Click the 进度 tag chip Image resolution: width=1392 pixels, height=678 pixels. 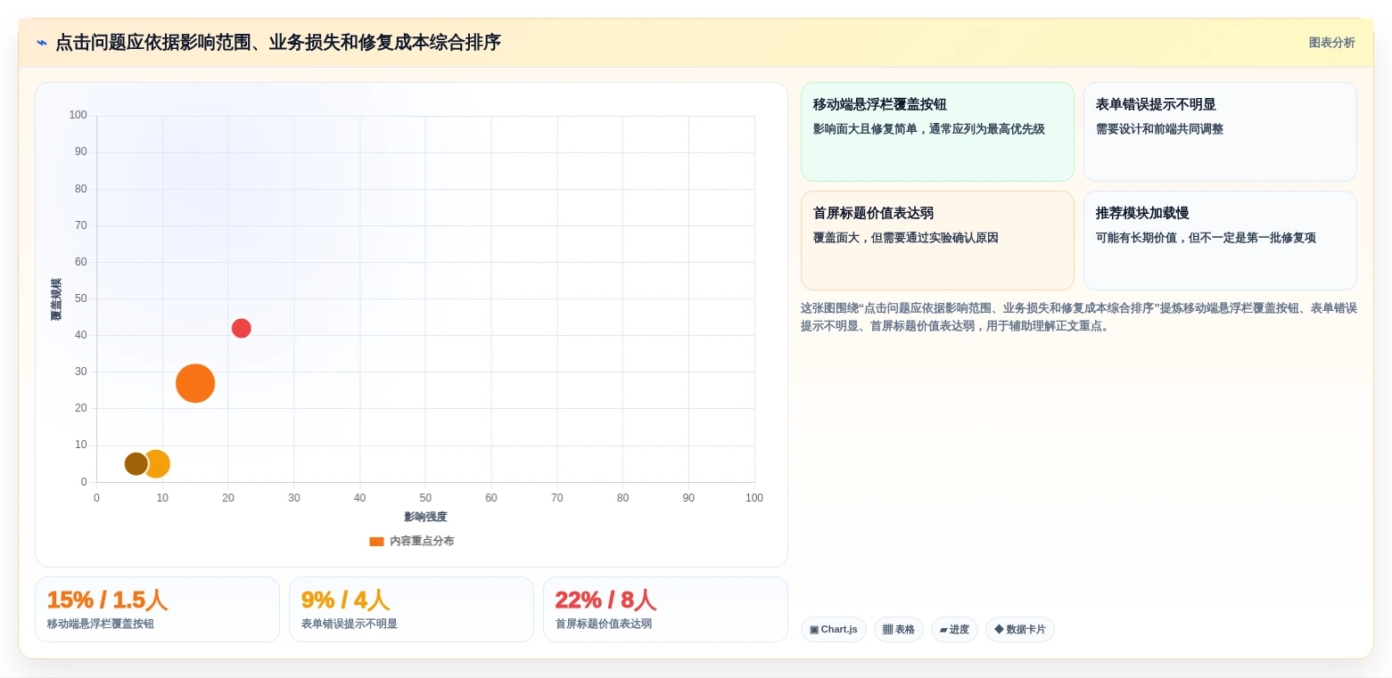[x=954, y=630]
